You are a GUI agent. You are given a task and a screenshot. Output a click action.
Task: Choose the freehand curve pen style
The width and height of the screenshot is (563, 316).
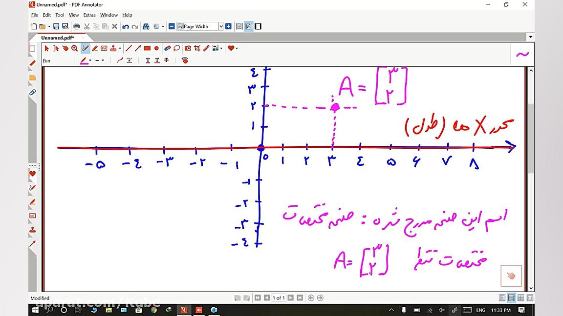point(120,60)
